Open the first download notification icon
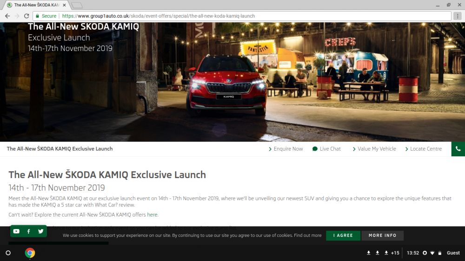This screenshot has width=465, height=261. point(369,253)
